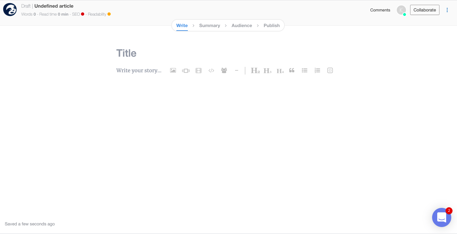This screenshot has width=457, height=234.
Task: Click the Read time 0 min label
Action: [54, 14]
